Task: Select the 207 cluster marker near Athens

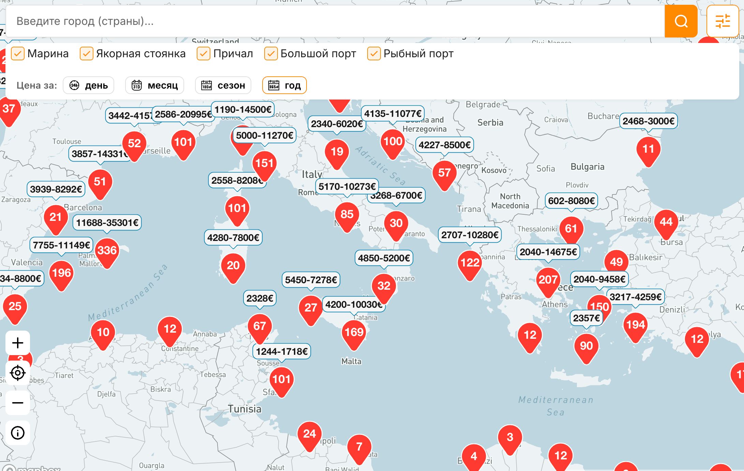Action: coord(548,282)
